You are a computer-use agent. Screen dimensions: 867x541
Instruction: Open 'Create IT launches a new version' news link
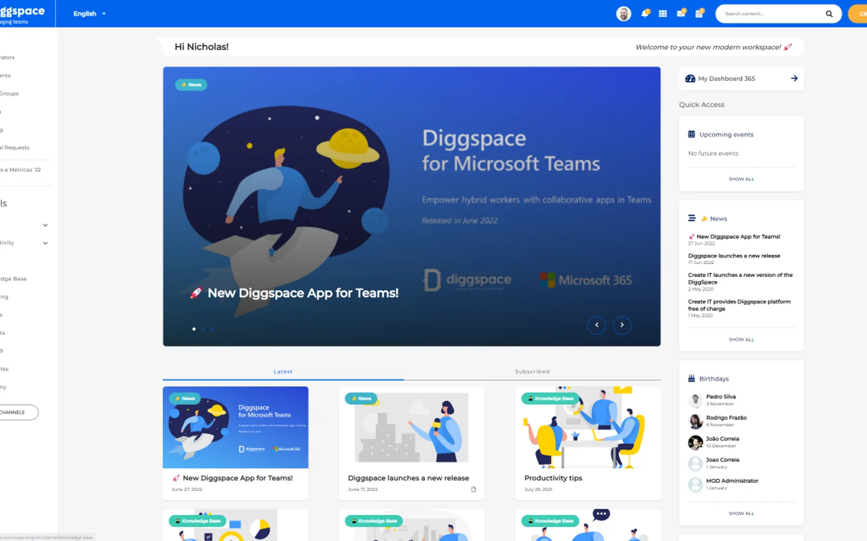click(x=740, y=278)
